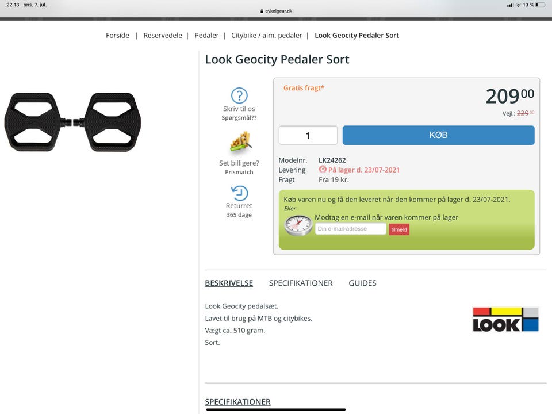Click På lager d. 23/07-2021 text

coord(364,170)
